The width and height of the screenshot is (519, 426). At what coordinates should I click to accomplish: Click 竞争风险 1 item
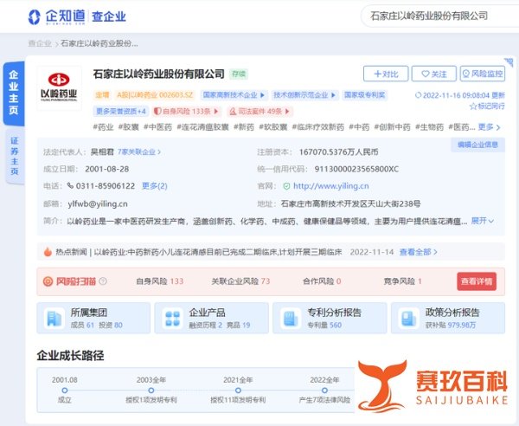tap(402, 281)
